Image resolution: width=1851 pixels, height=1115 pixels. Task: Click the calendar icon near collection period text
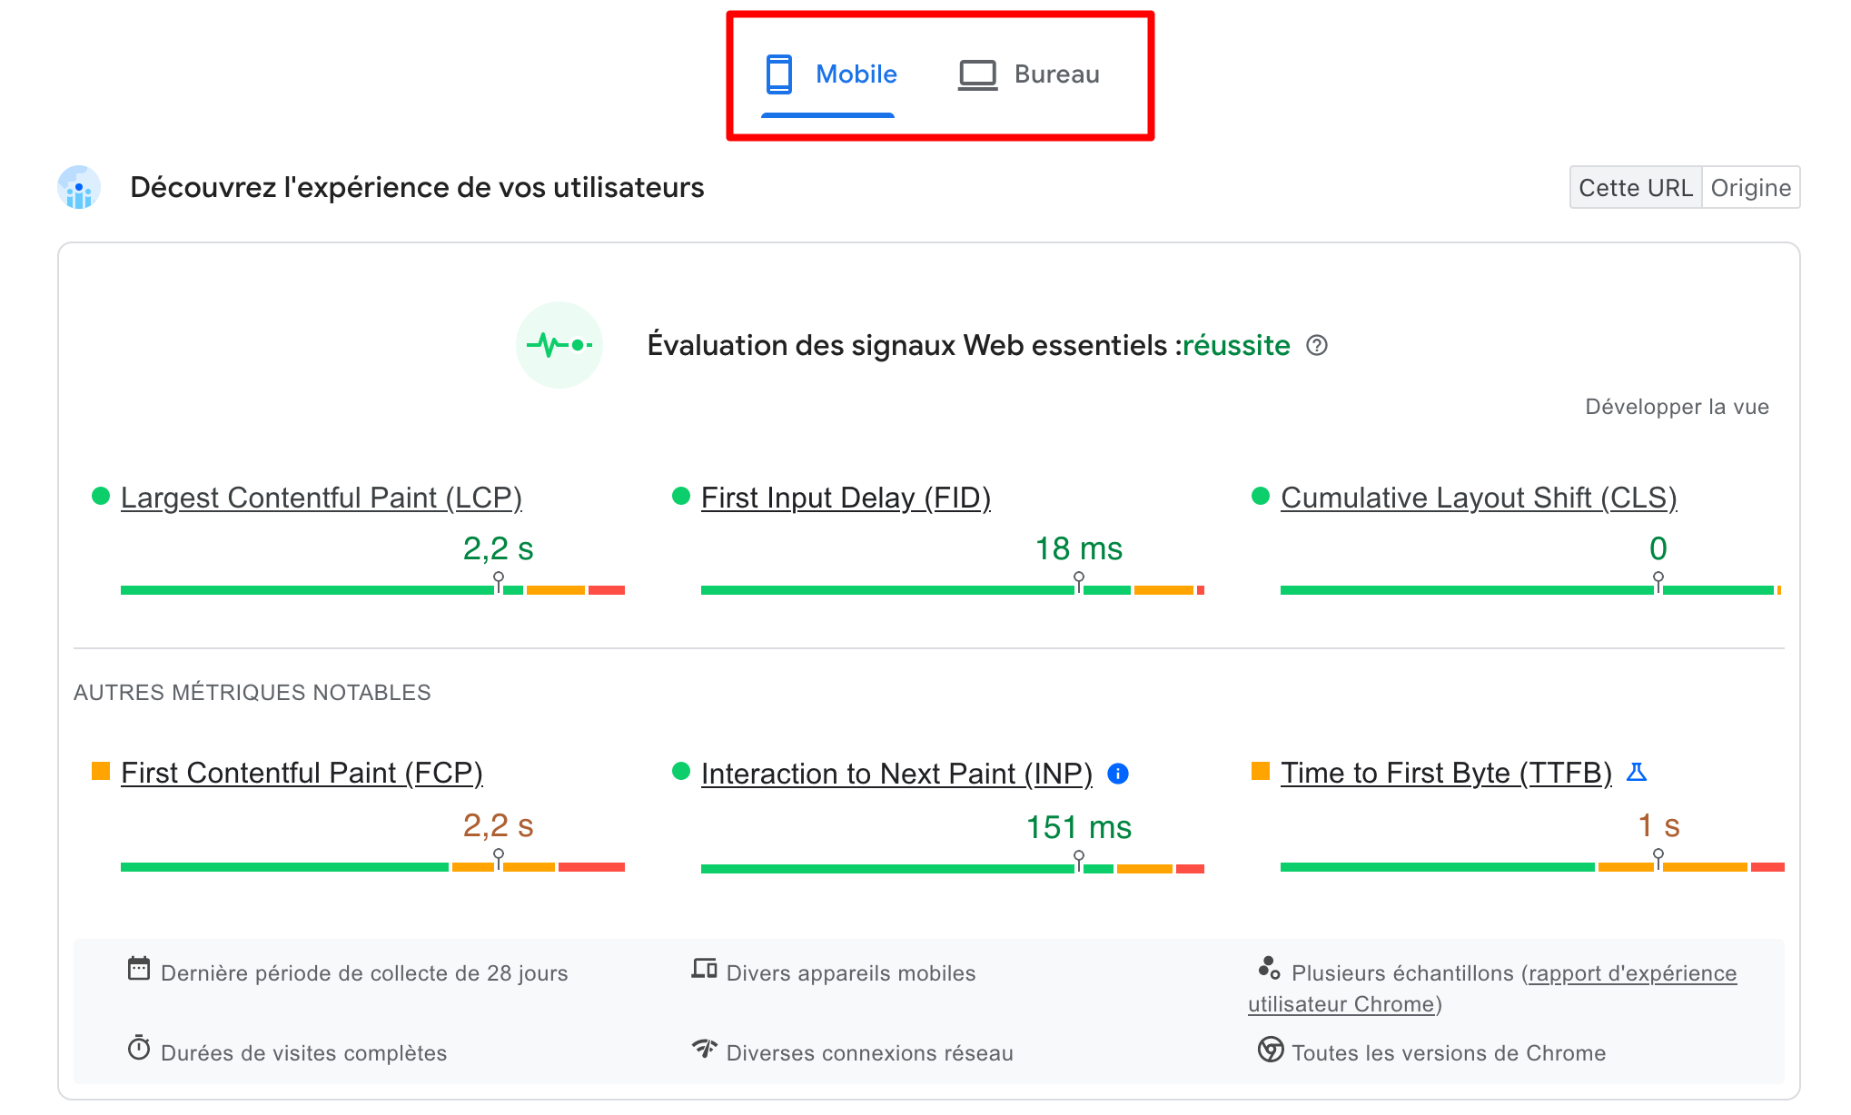click(139, 970)
